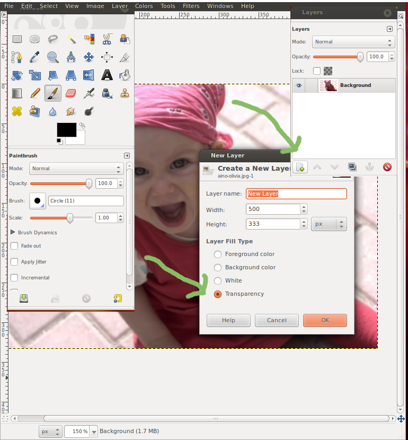Select the Zoom magnifier tool
408x440 pixels.
(x=53, y=57)
